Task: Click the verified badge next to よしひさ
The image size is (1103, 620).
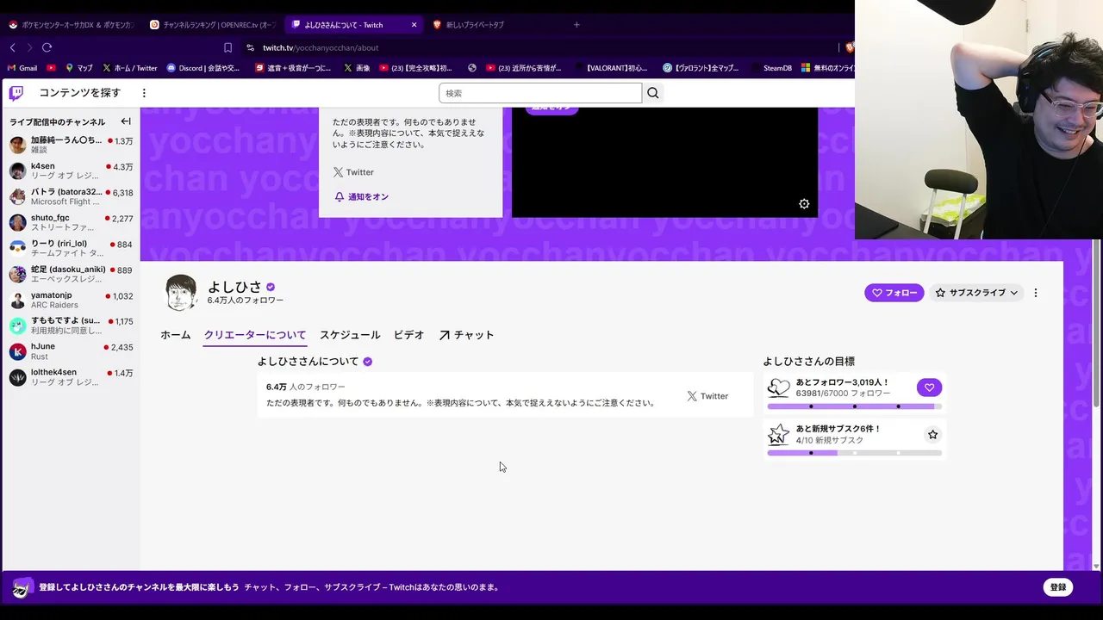Action: 271,287
